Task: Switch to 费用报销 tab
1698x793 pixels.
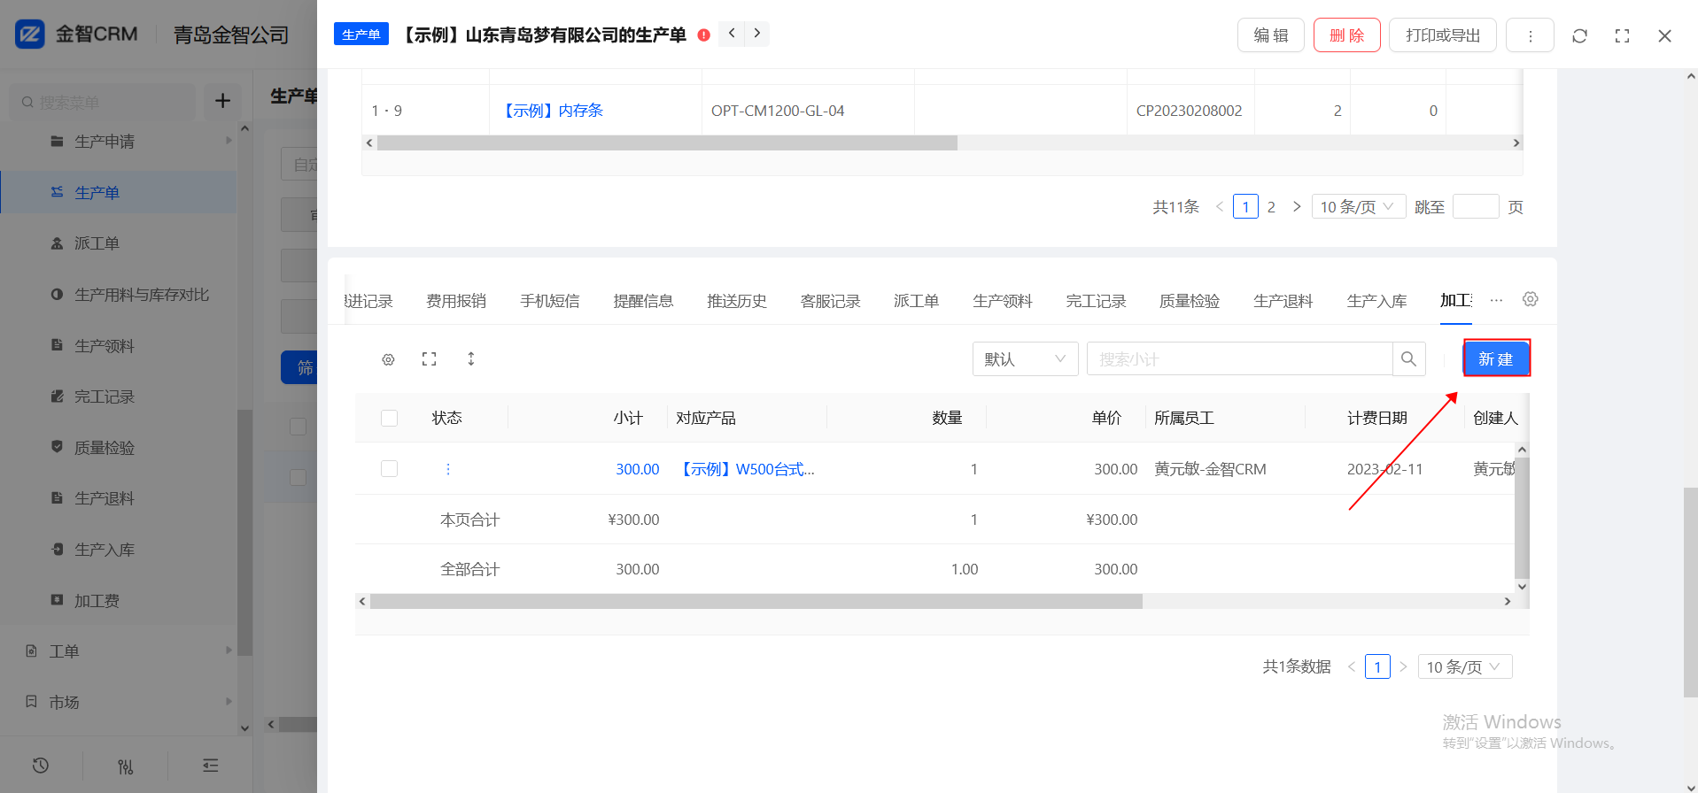Action: pos(456,301)
